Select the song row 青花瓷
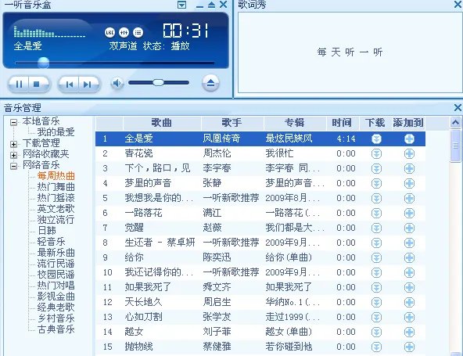Screen dimensions: 463x356 click(260, 153)
